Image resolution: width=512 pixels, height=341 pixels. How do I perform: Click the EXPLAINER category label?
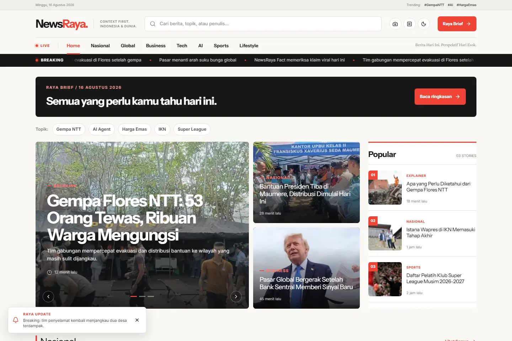click(416, 176)
